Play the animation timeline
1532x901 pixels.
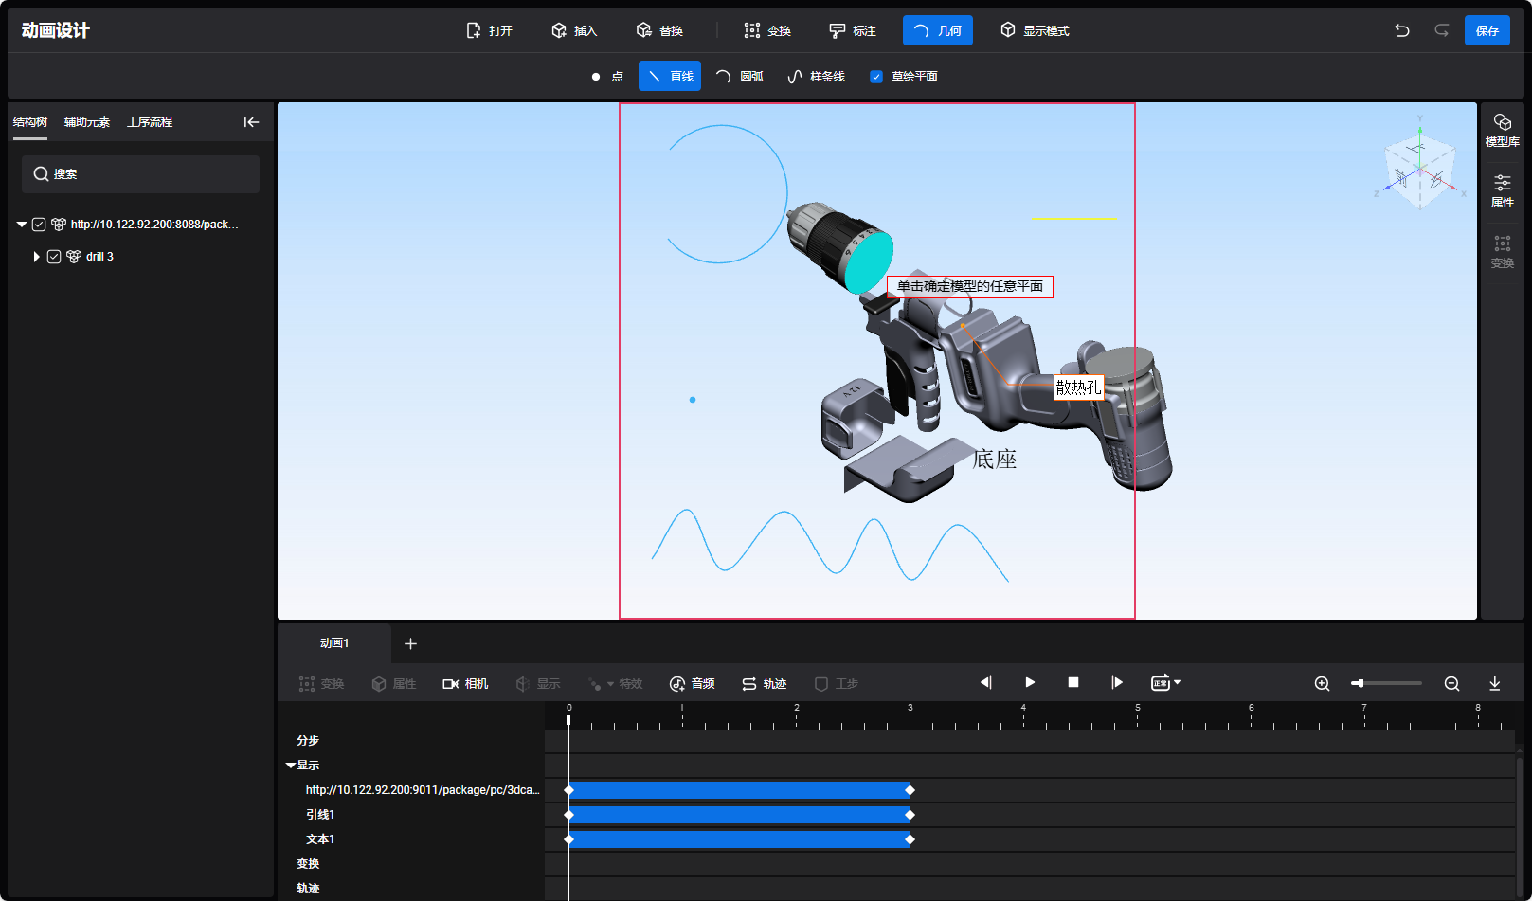(x=1030, y=682)
